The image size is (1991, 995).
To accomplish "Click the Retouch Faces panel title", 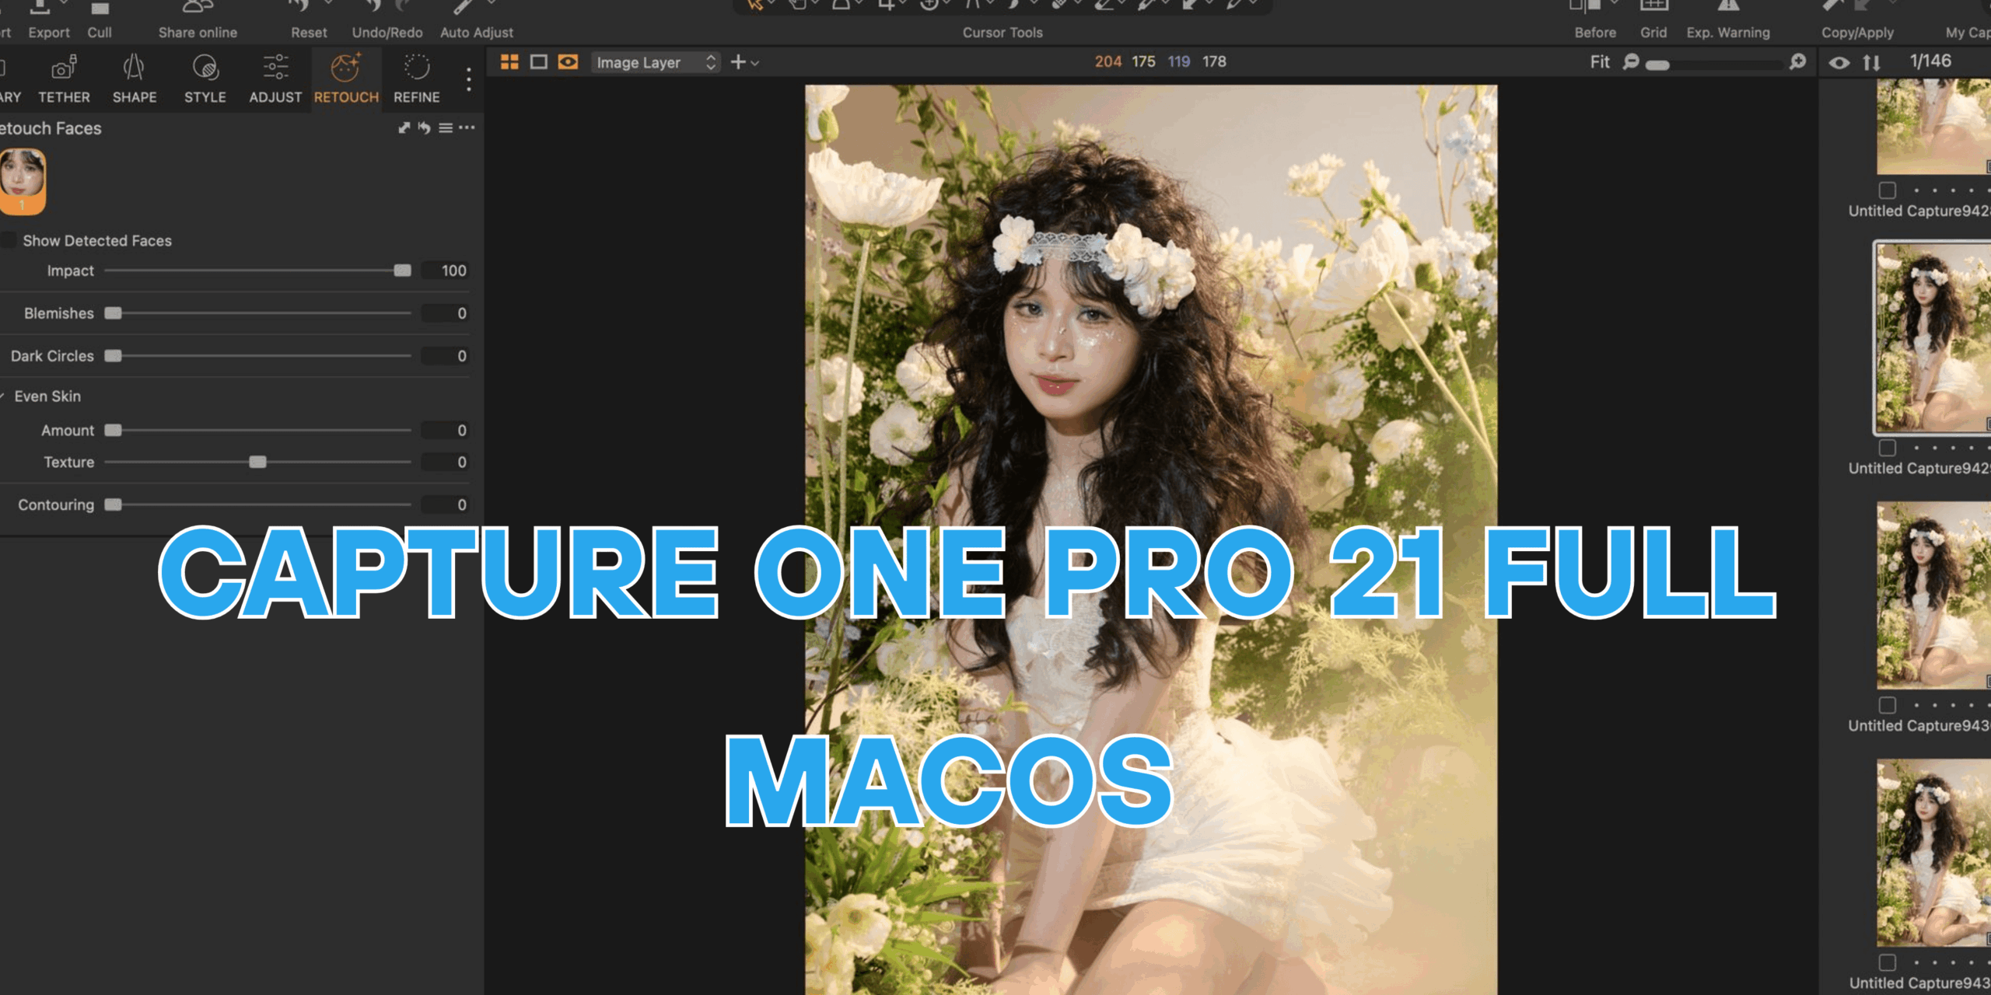I will [50, 128].
